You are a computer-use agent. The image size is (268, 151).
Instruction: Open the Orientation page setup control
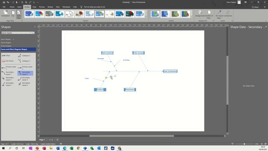tap(5, 14)
